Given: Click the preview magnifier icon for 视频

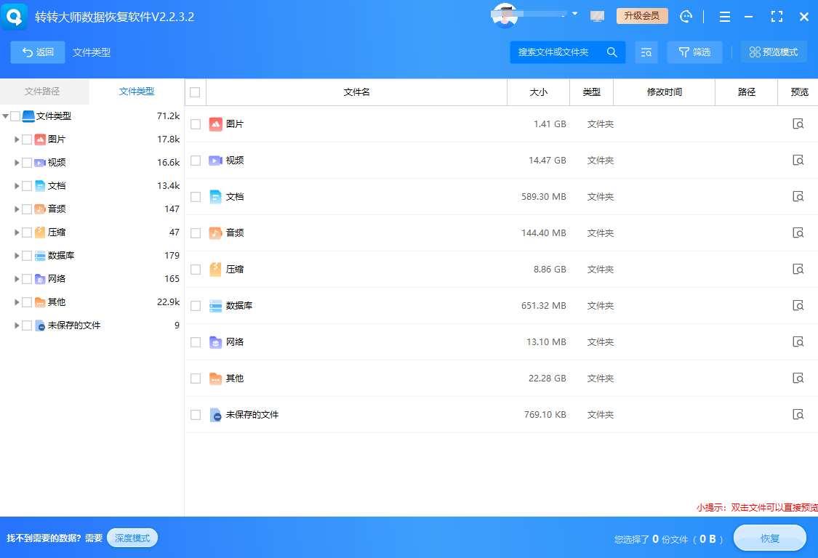Looking at the screenshot, I should 798,160.
